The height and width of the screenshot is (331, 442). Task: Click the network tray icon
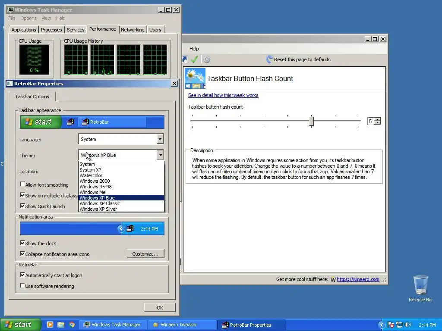coord(399,325)
